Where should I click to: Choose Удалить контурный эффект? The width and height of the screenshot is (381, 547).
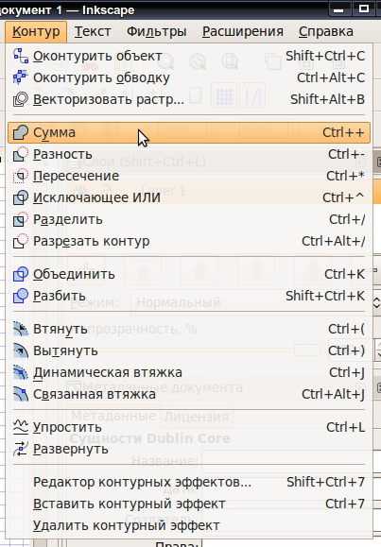point(188,525)
